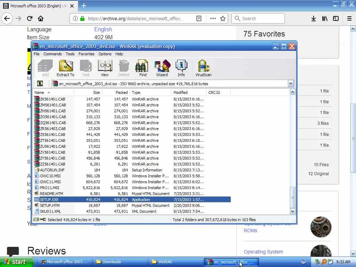Click Firefox forward arrow button
Screen dimensions: 356x267
(x=18, y=18)
